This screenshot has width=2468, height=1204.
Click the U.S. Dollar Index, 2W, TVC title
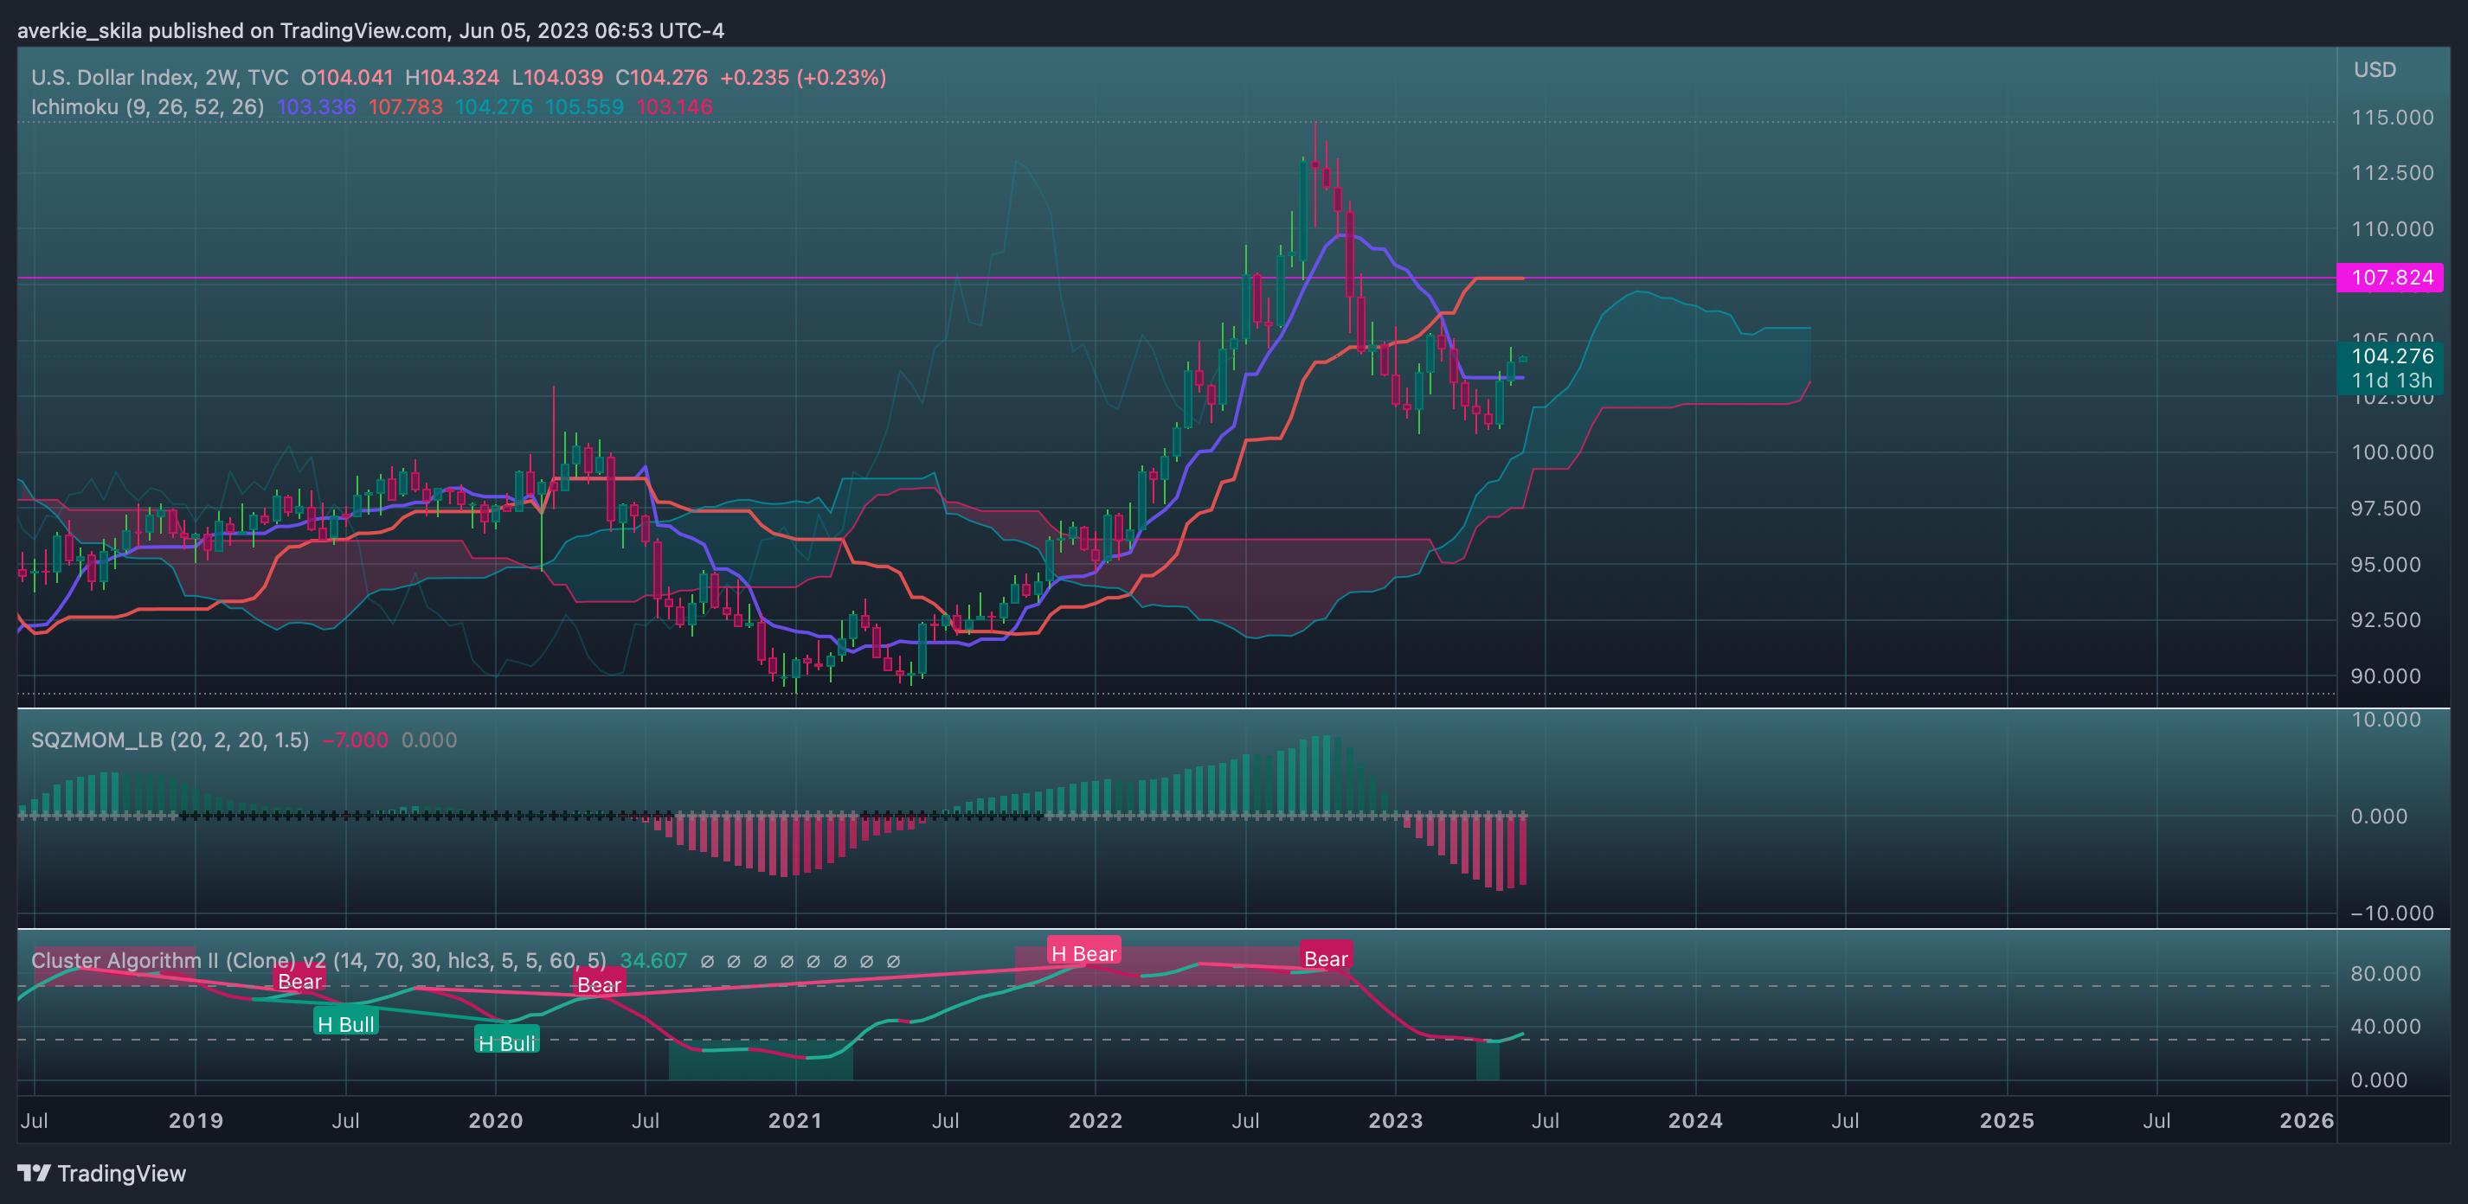[x=159, y=78]
